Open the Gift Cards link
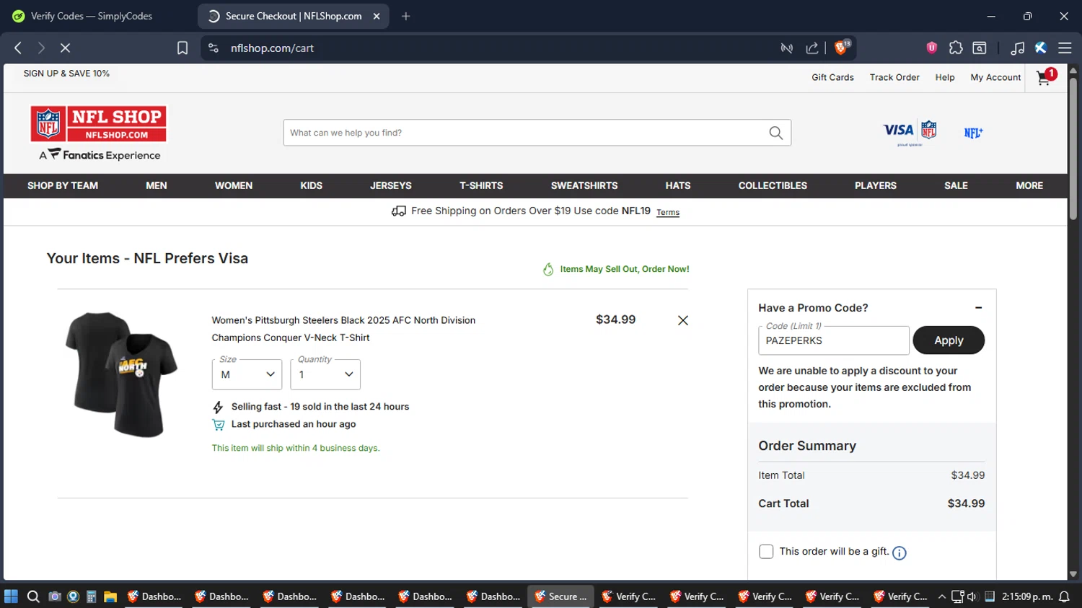Screen dimensions: 1082x608 coord(832,77)
